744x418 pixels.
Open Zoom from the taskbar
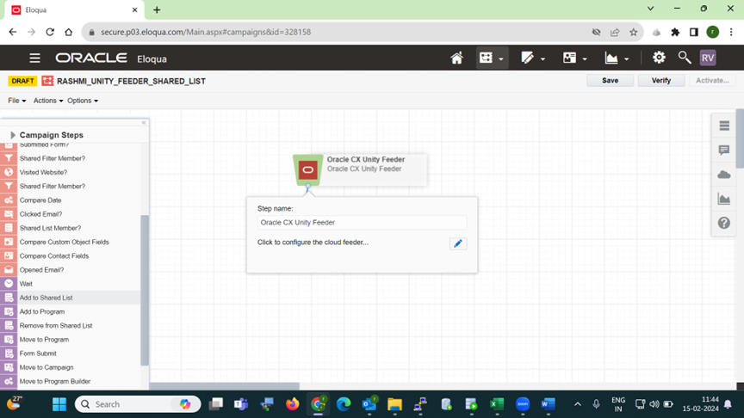[x=523, y=404]
